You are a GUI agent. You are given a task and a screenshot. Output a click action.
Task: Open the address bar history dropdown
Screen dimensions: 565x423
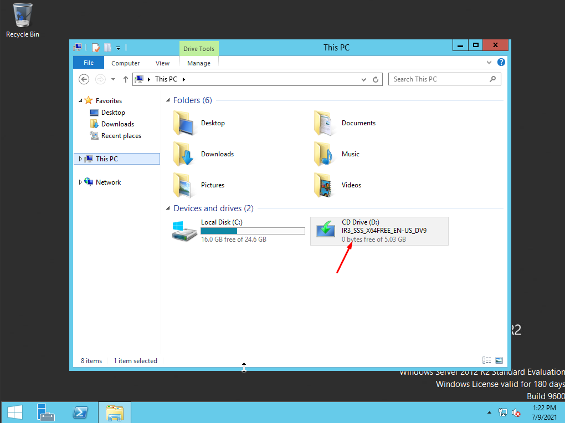(x=363, y=79)
